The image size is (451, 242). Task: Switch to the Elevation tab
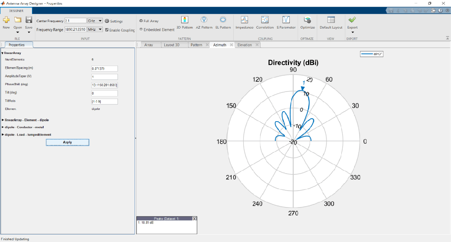pos(244,45)
